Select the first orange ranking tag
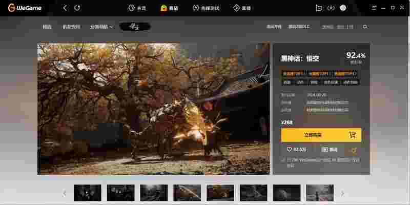This screenshot has width=410, height=205. pos(293,74)
